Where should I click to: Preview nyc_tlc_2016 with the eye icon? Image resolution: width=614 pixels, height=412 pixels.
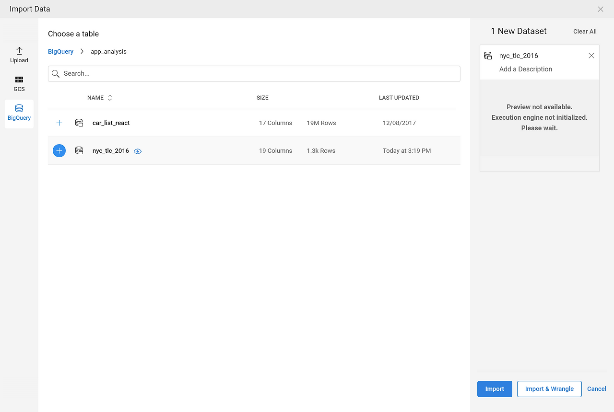(138, 151)
